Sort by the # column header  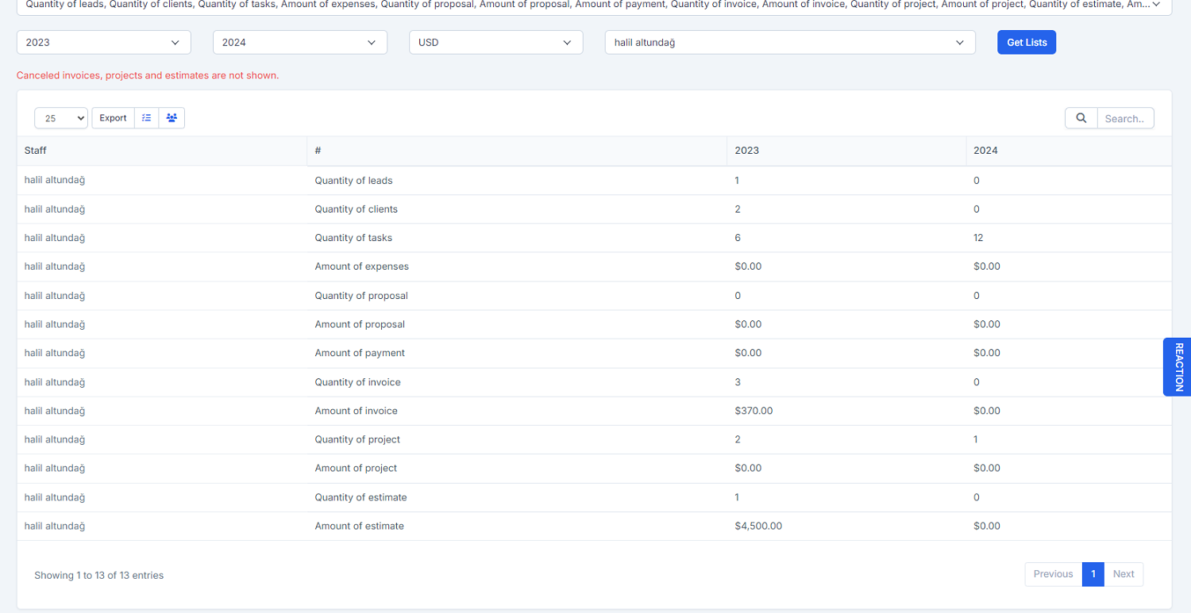click(x=517, y=151)
